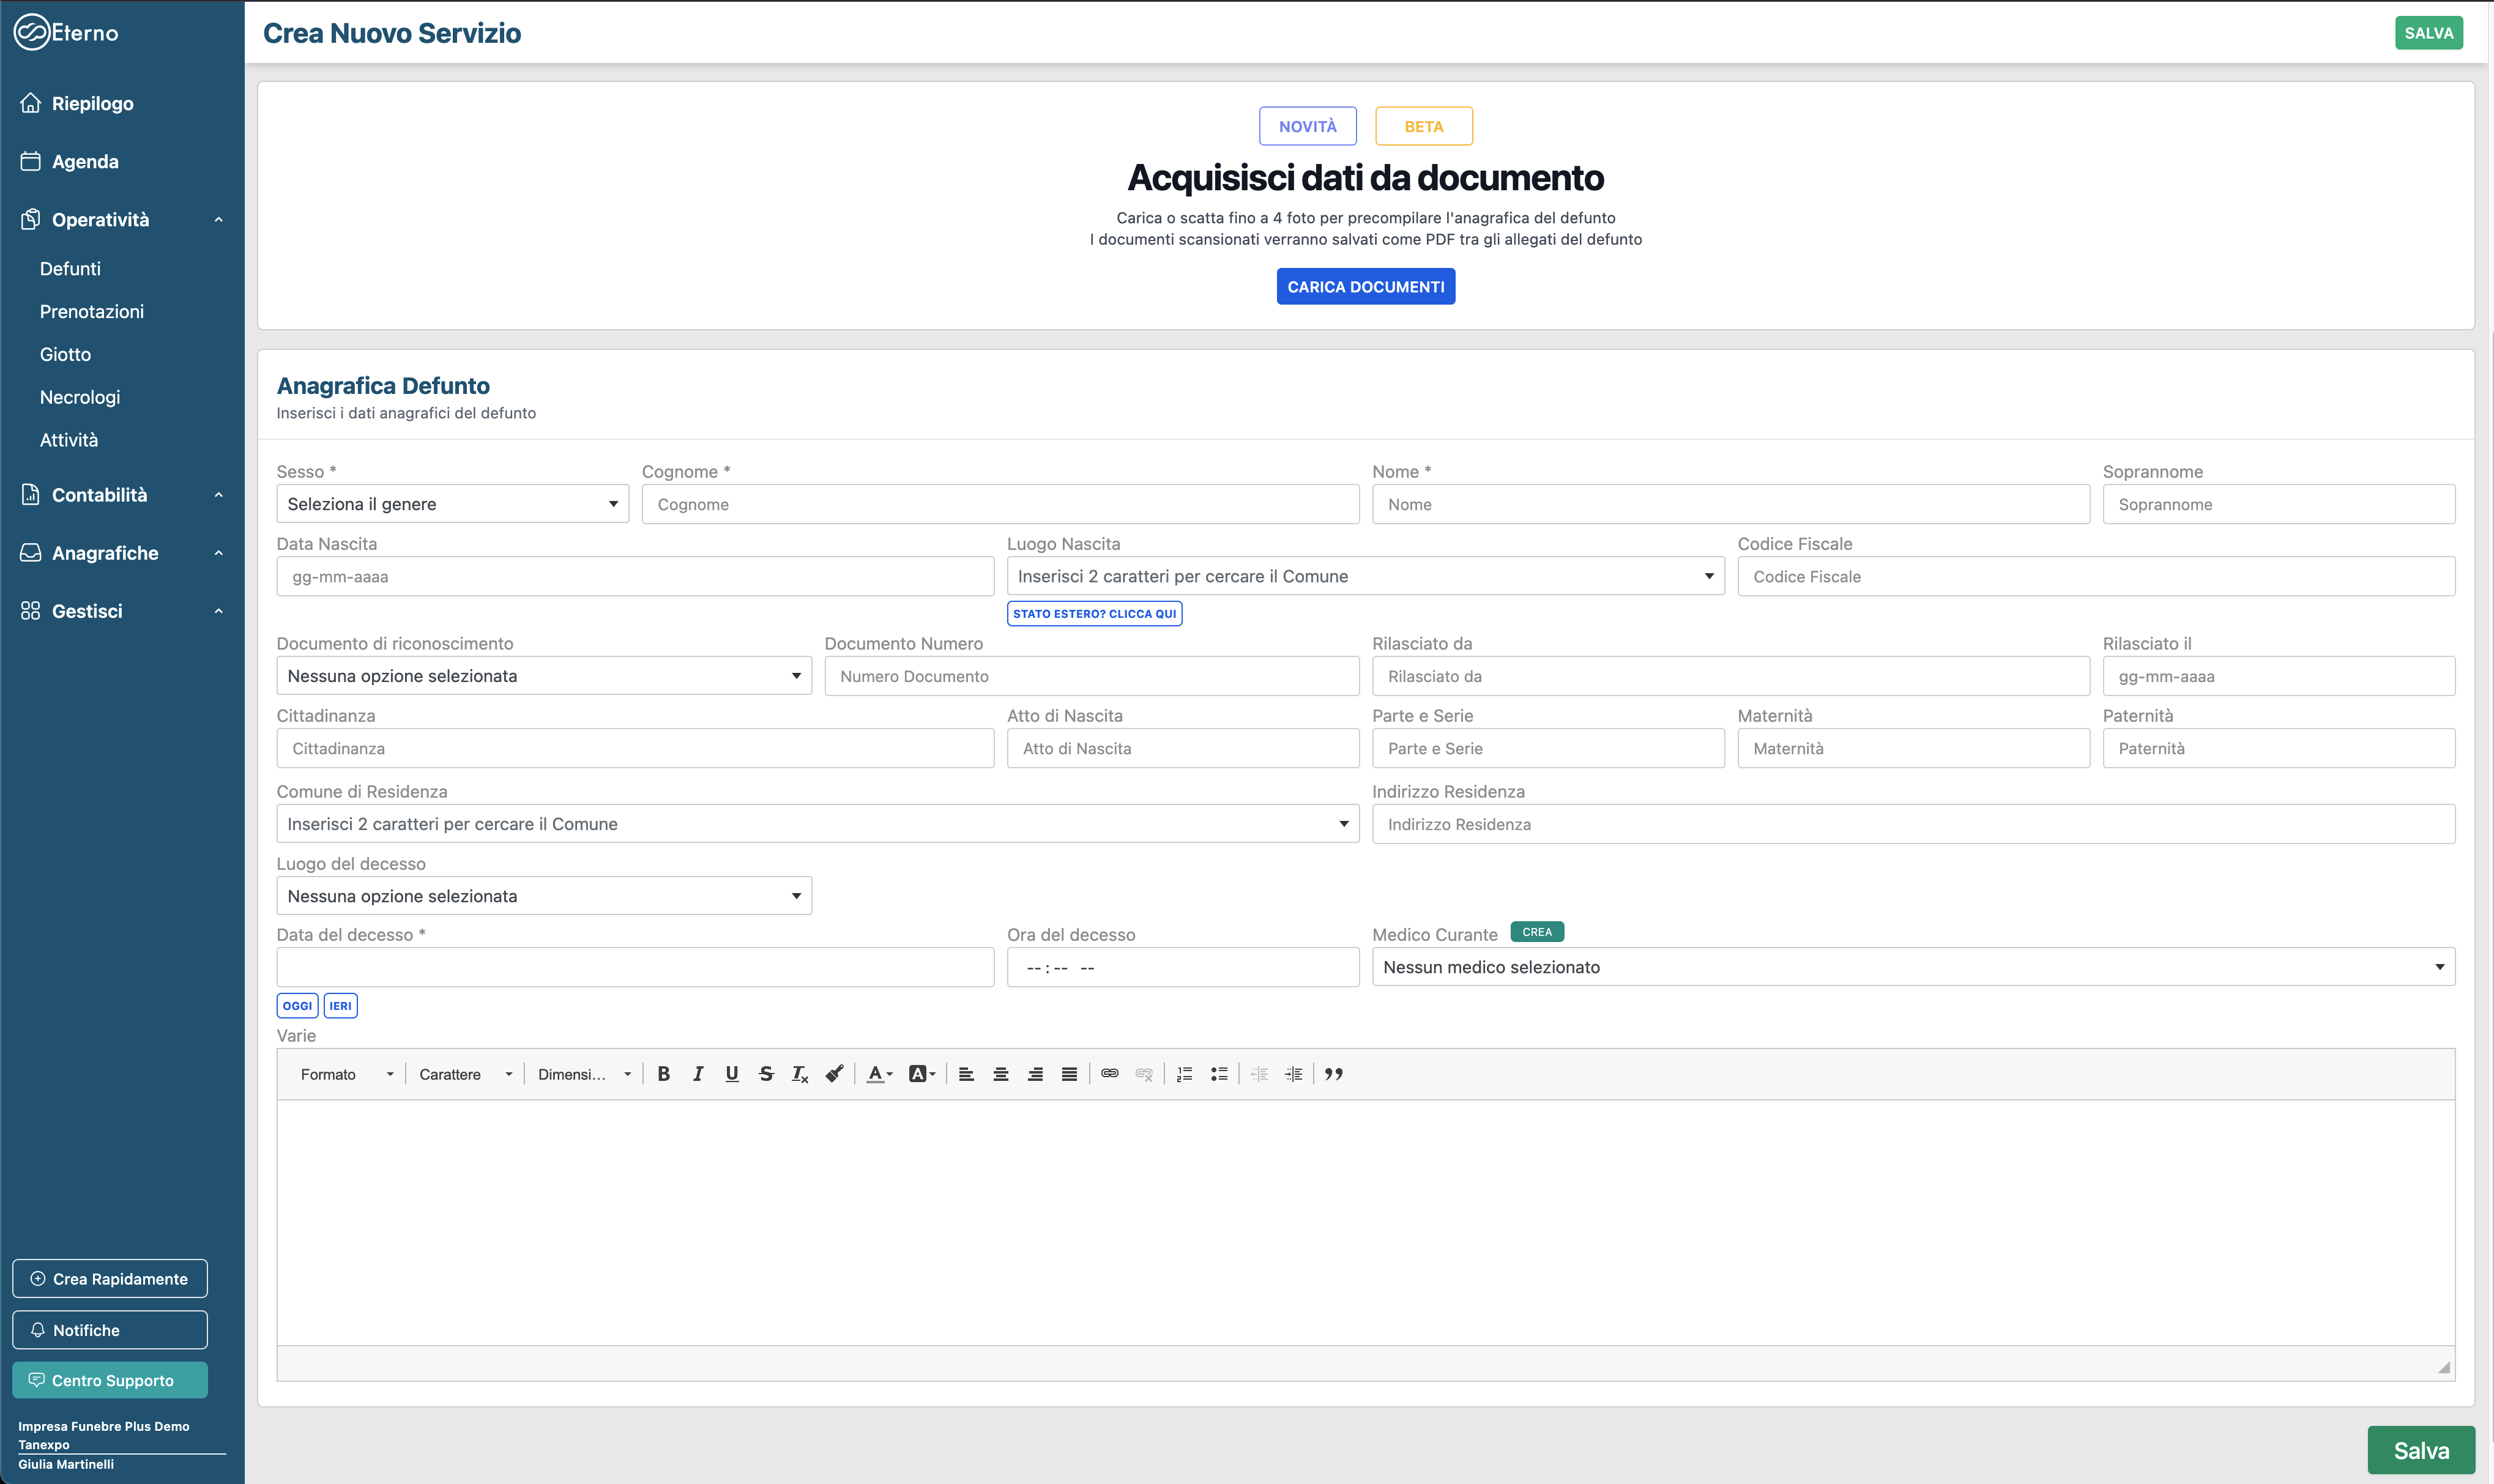
Task: Click the Cognome input field
Action: click(x=1000, y=505)
